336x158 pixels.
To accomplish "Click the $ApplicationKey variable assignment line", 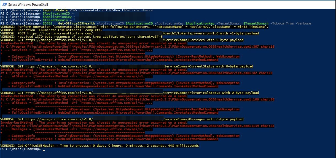I will [x=58, y=17].
